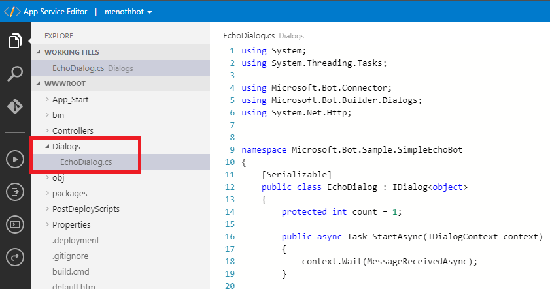Click the output window icon with arrow

point(15,192)
